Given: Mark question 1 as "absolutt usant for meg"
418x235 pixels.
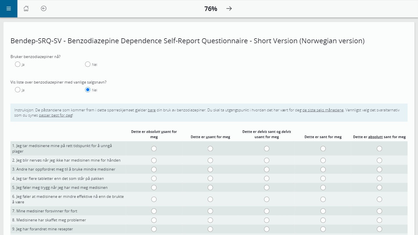Looking at the screenshot, I should click(x=154, y=148).
